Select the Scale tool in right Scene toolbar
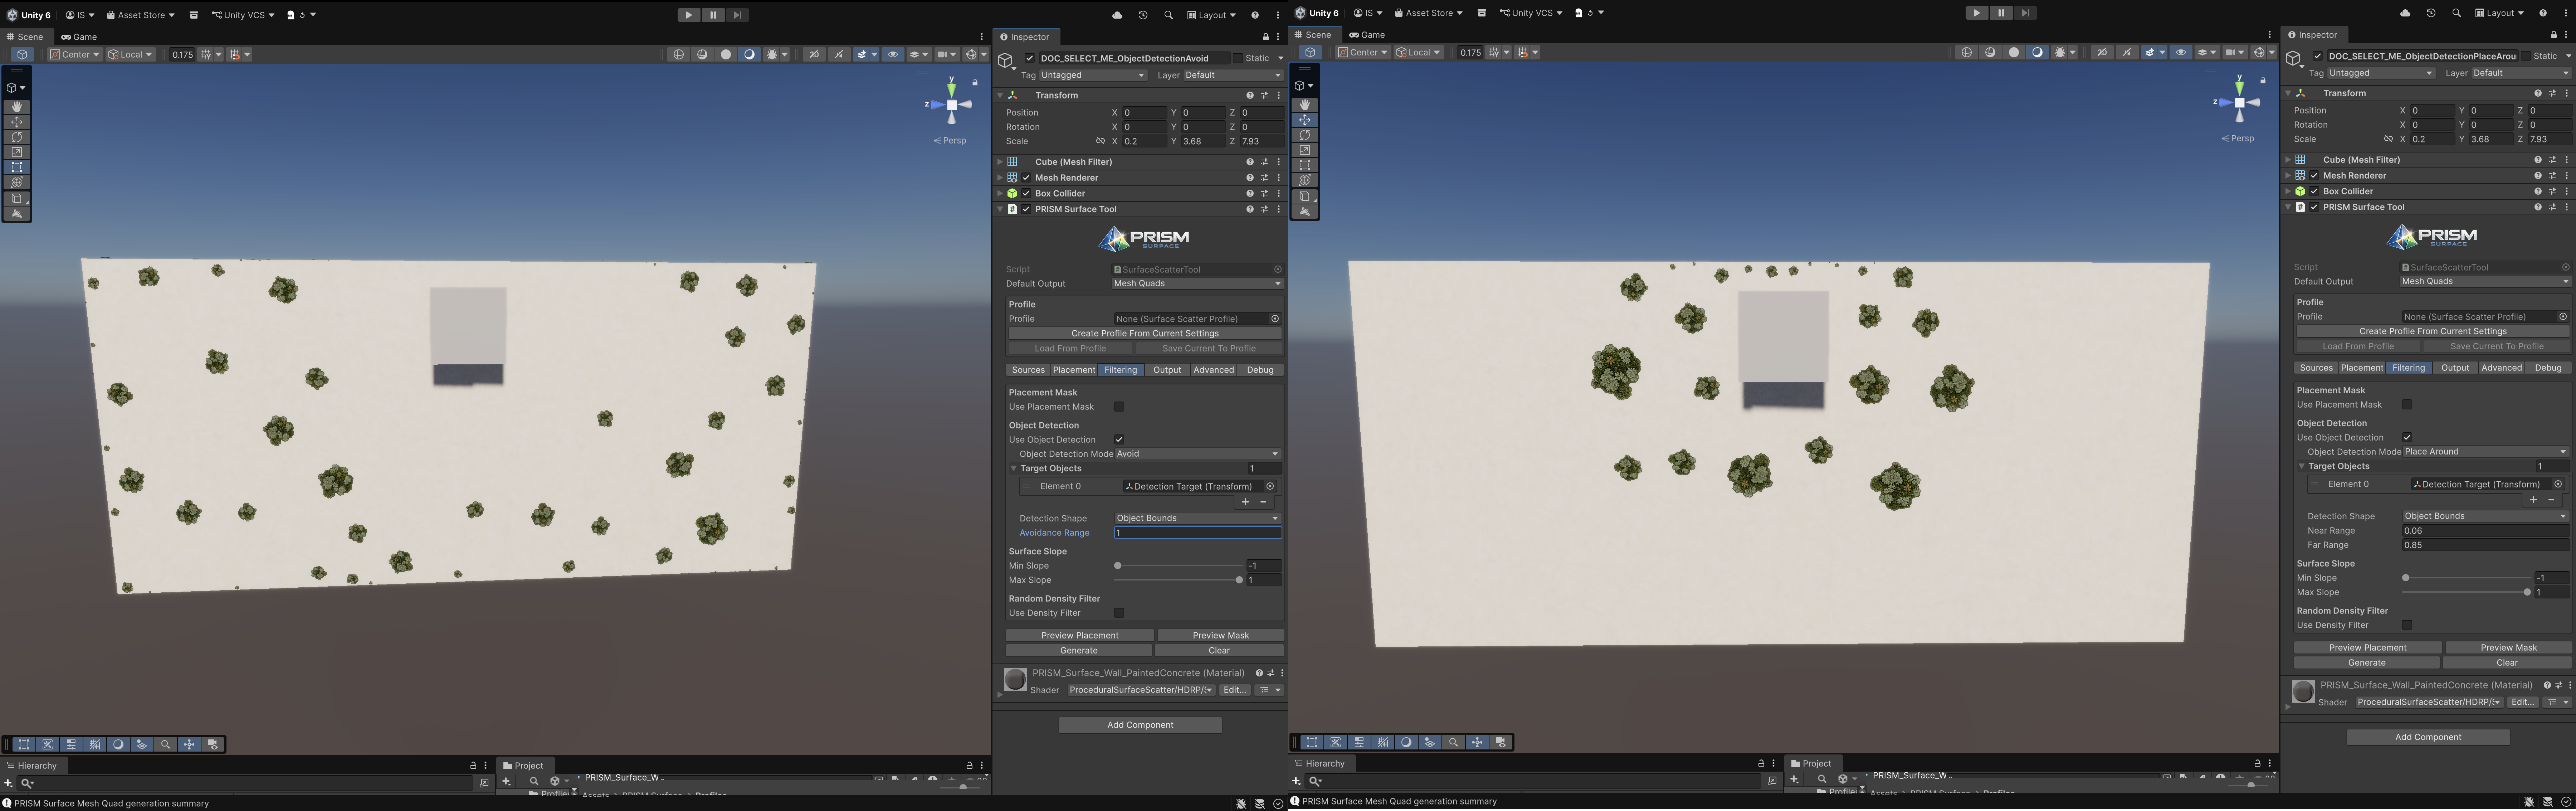The width and height of the screenshot is (2576, 811). coord(1305,150)
